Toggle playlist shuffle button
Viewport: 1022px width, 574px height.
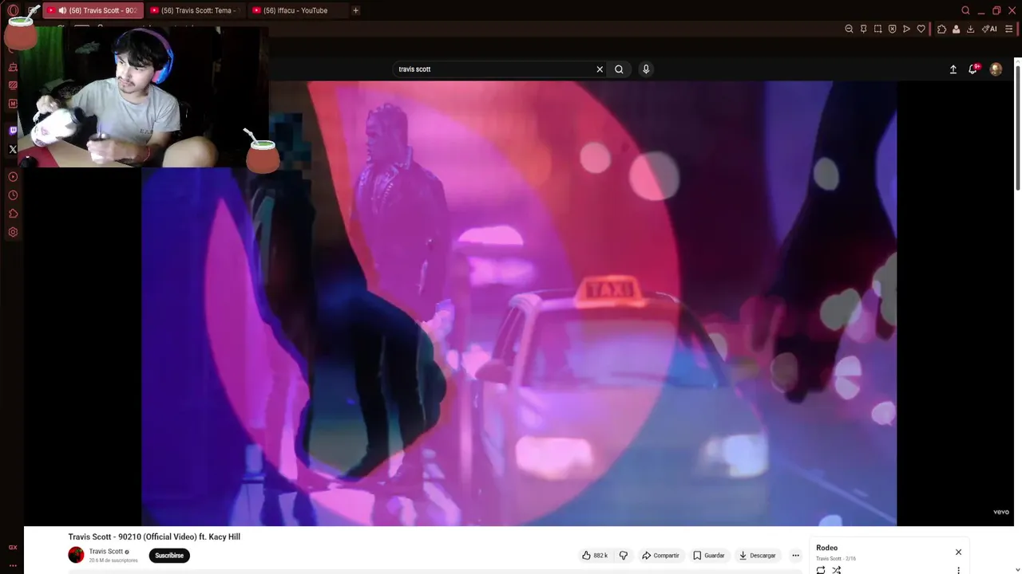click(837, 570)
